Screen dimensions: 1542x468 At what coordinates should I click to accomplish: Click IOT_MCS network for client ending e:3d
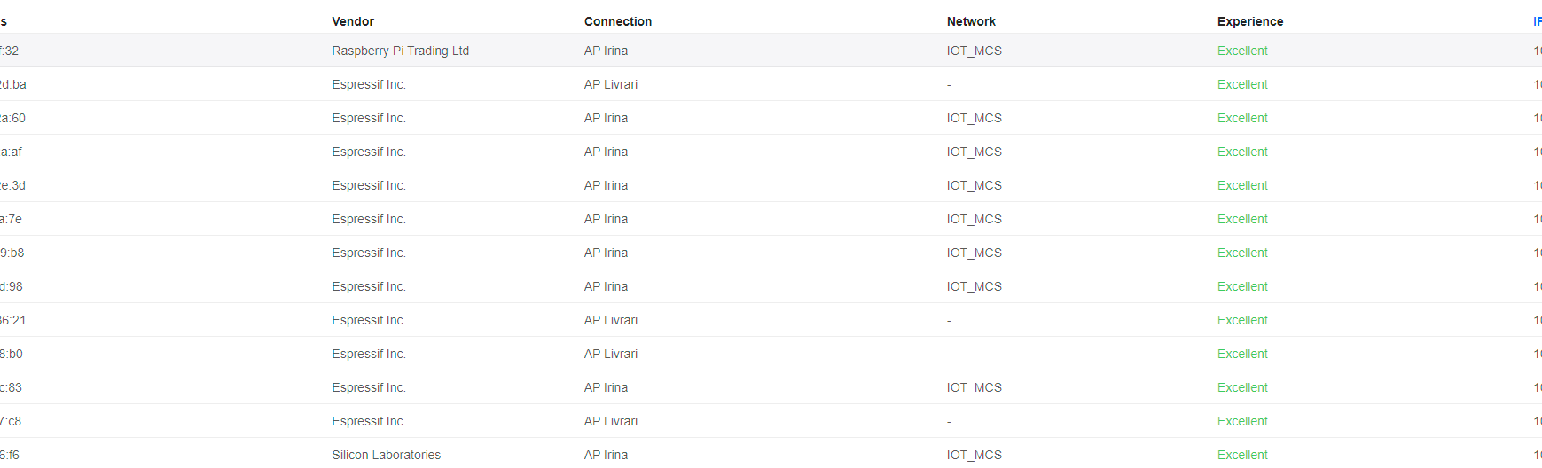[974, 185]
